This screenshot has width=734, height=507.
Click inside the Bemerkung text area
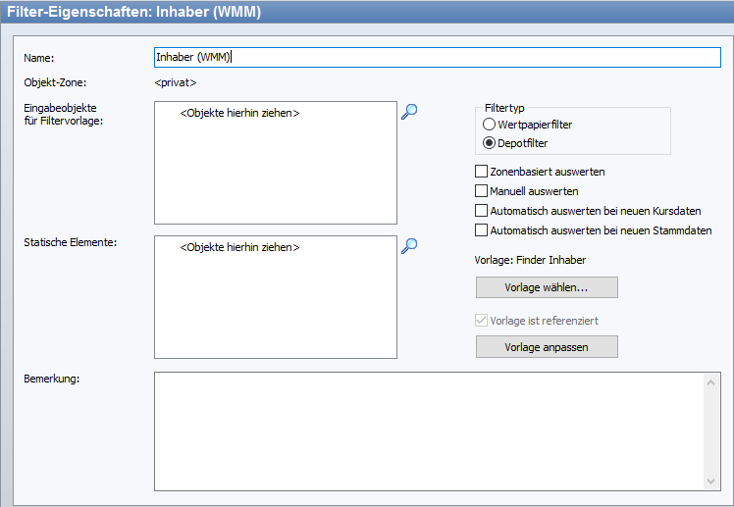[x=427, y=430]
